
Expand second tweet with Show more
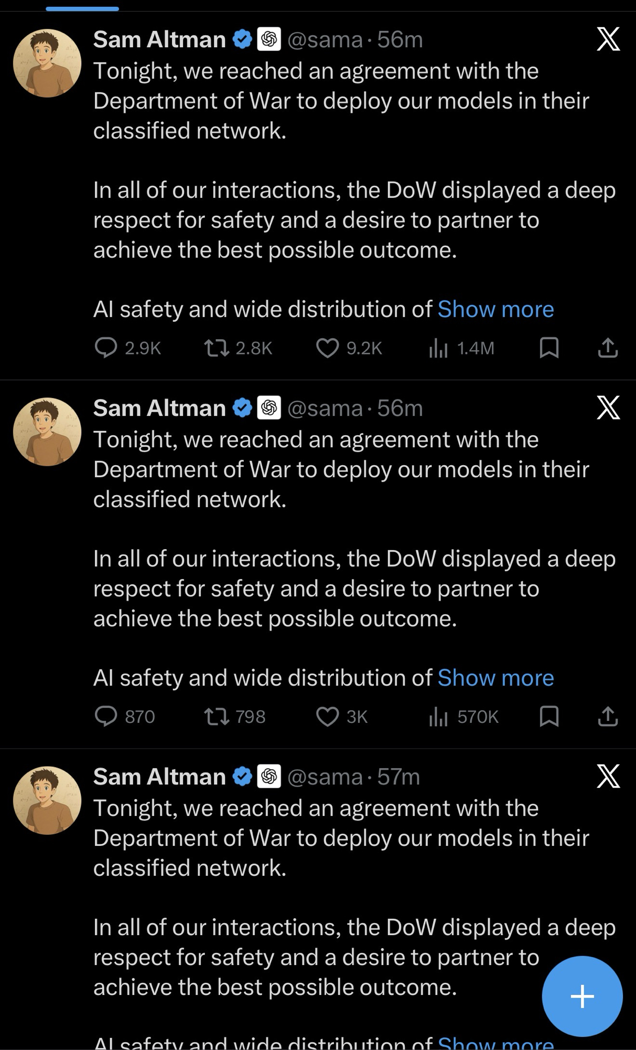[495, 678]
